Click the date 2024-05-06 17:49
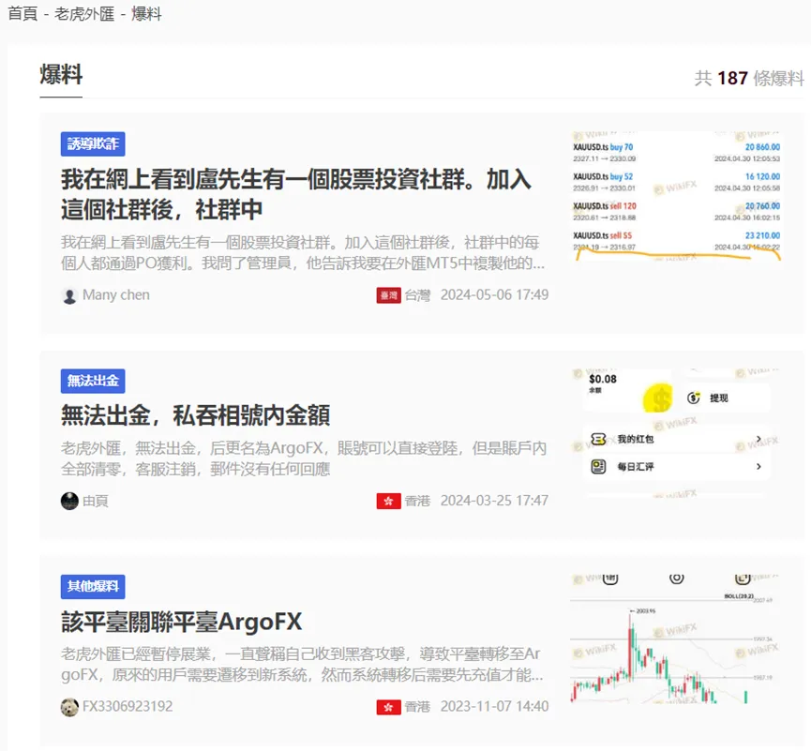The width and height of the screenshot is (811, 751). click(494, 294)
